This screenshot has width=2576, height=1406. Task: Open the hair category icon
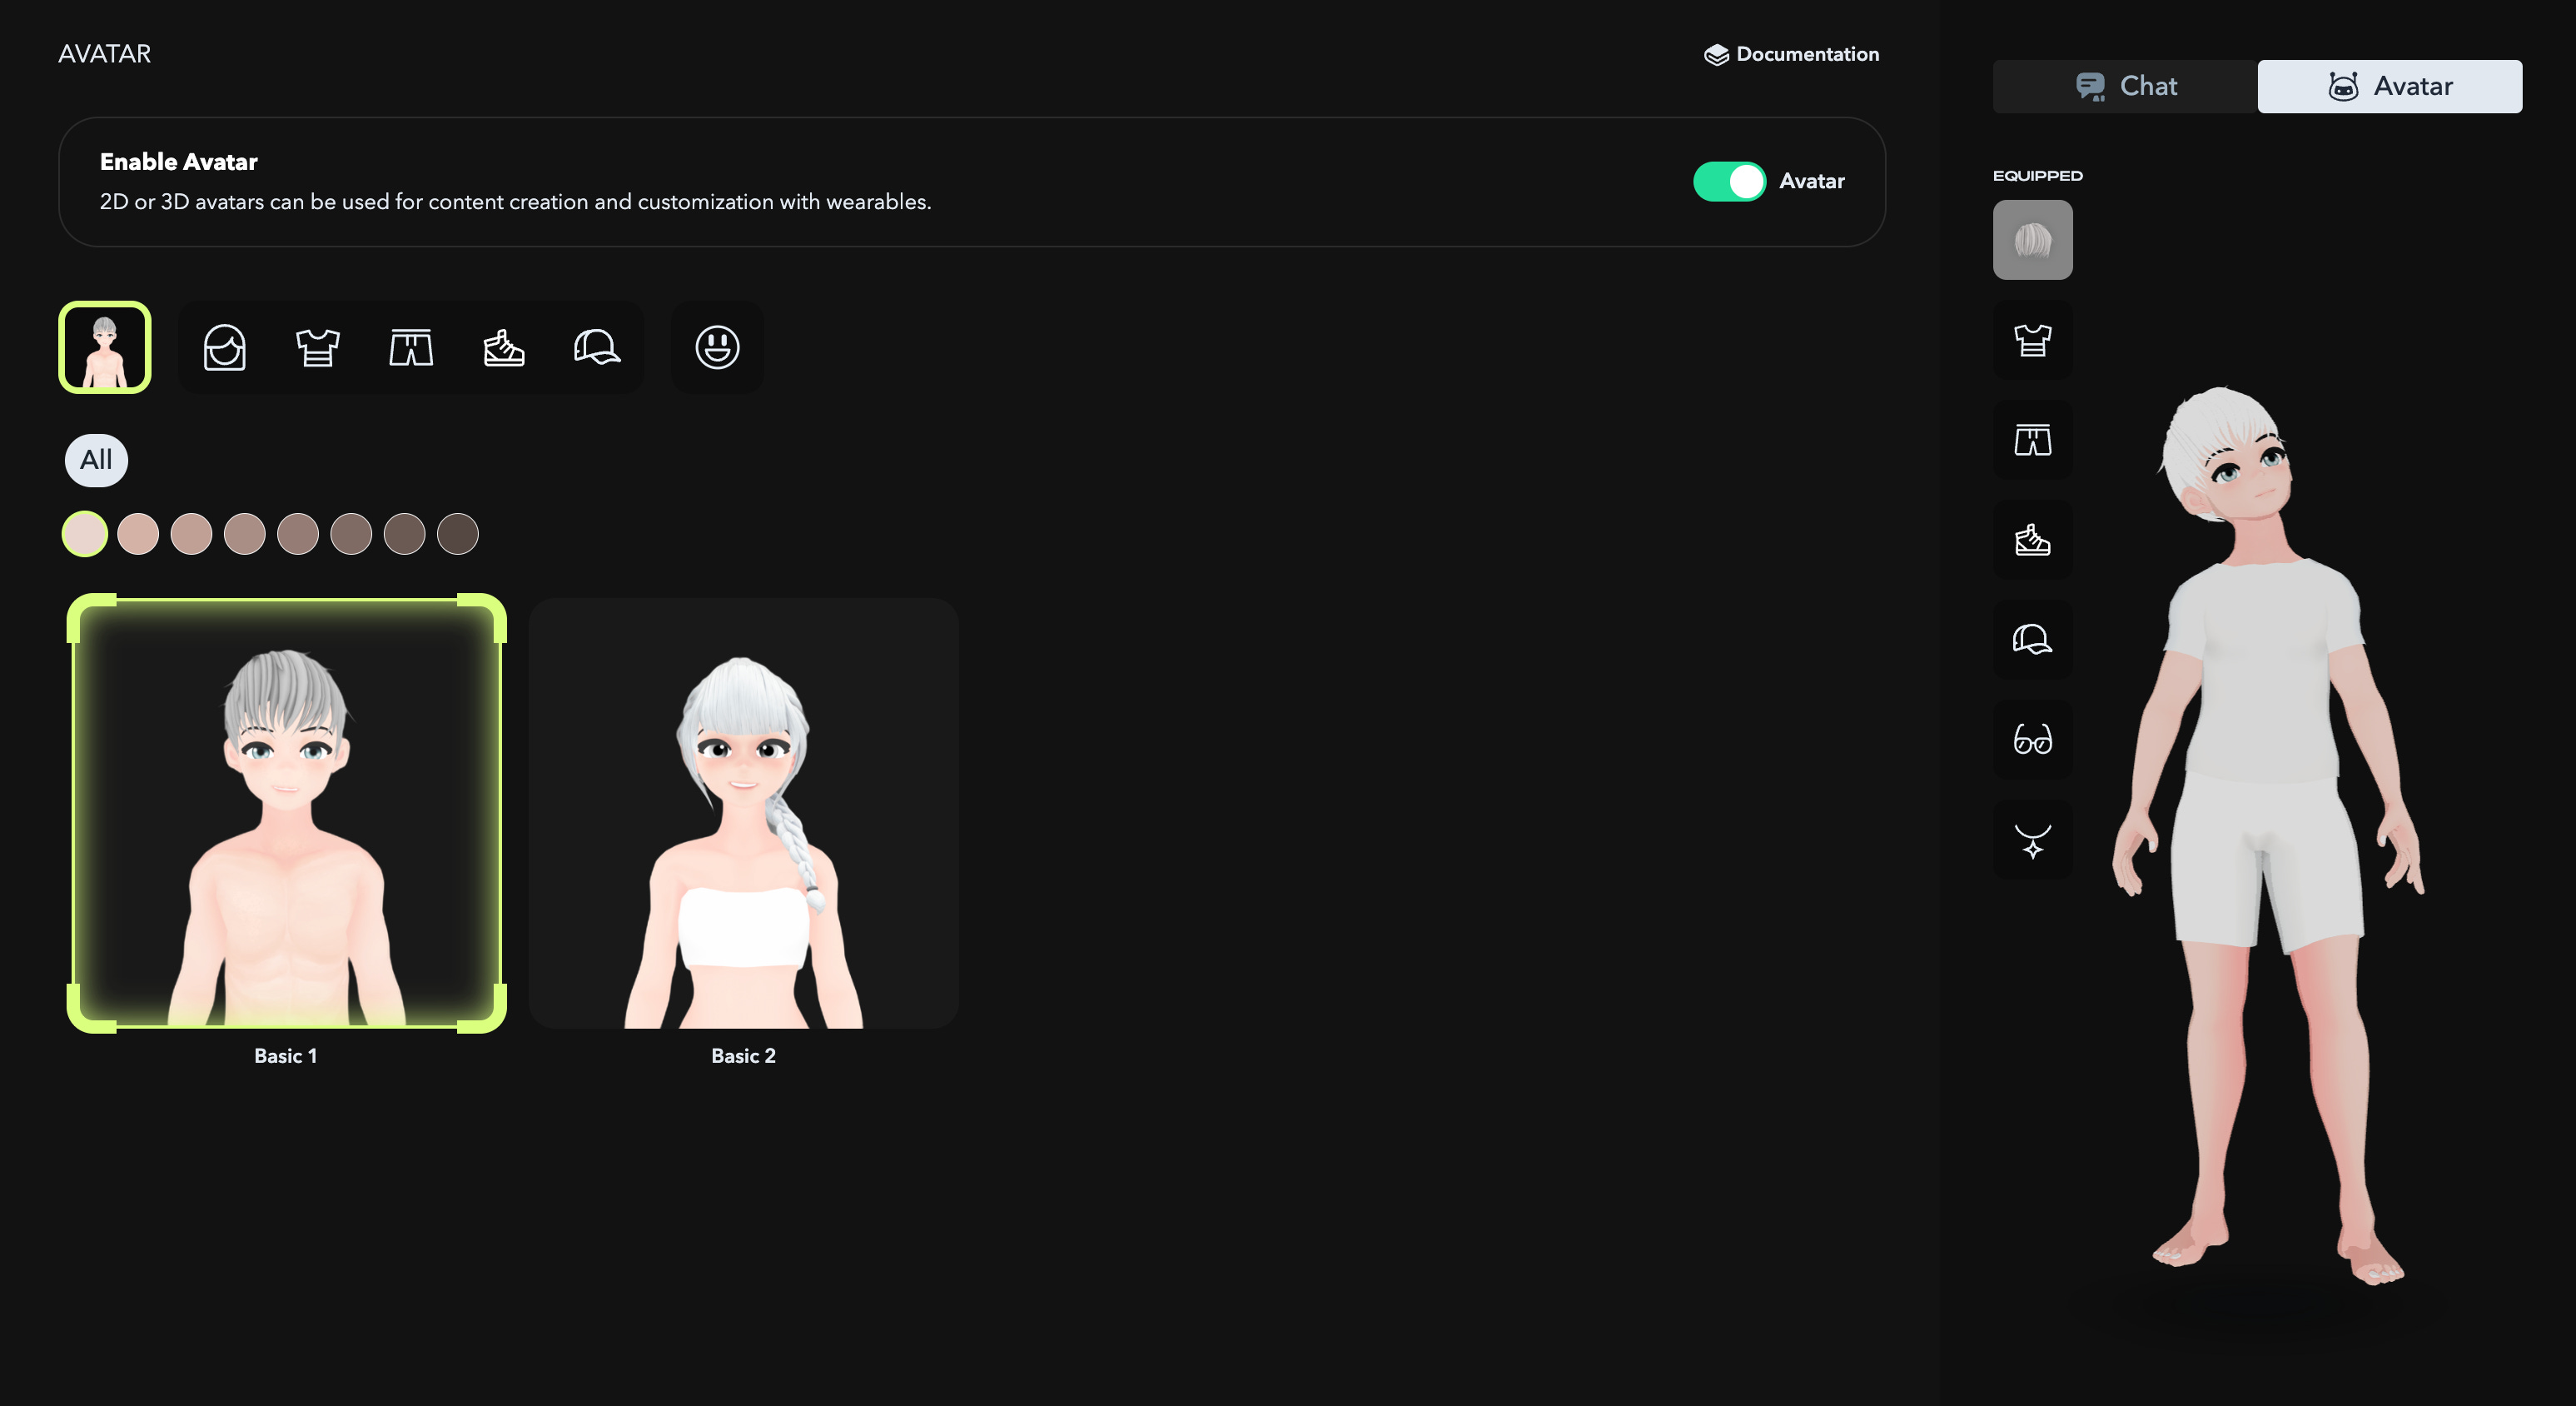point(224,347)
